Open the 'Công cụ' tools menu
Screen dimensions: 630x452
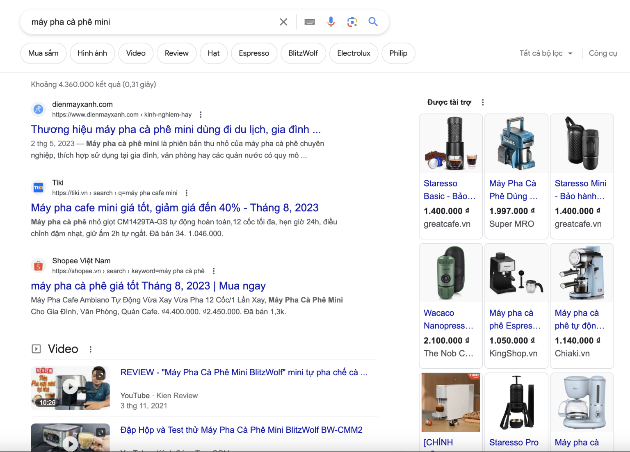tap(603, 53)
